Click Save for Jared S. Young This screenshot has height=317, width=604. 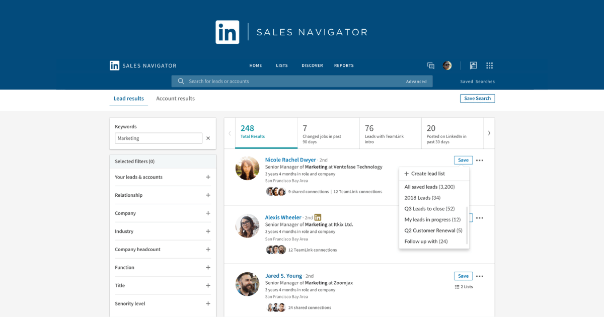point(463,276)
